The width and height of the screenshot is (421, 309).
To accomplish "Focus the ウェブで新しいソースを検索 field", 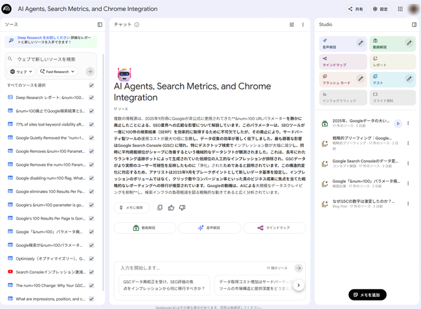I will point(51,59).
